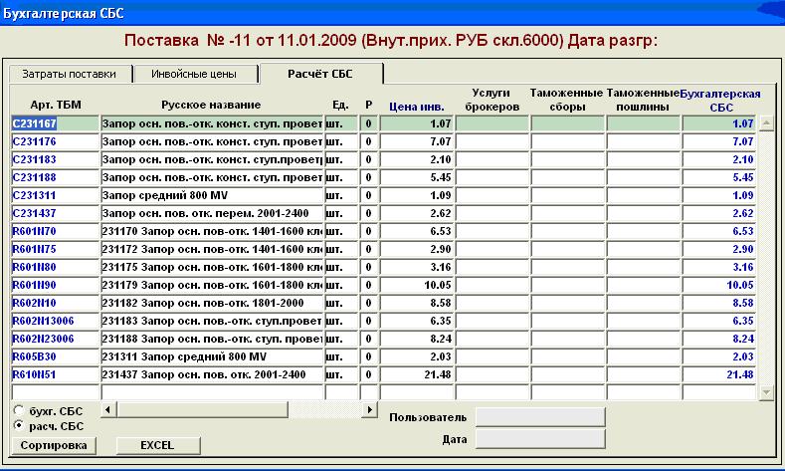
Task: Click the Сортировка button
Action: pyautogui.click(x=54, y=445)
